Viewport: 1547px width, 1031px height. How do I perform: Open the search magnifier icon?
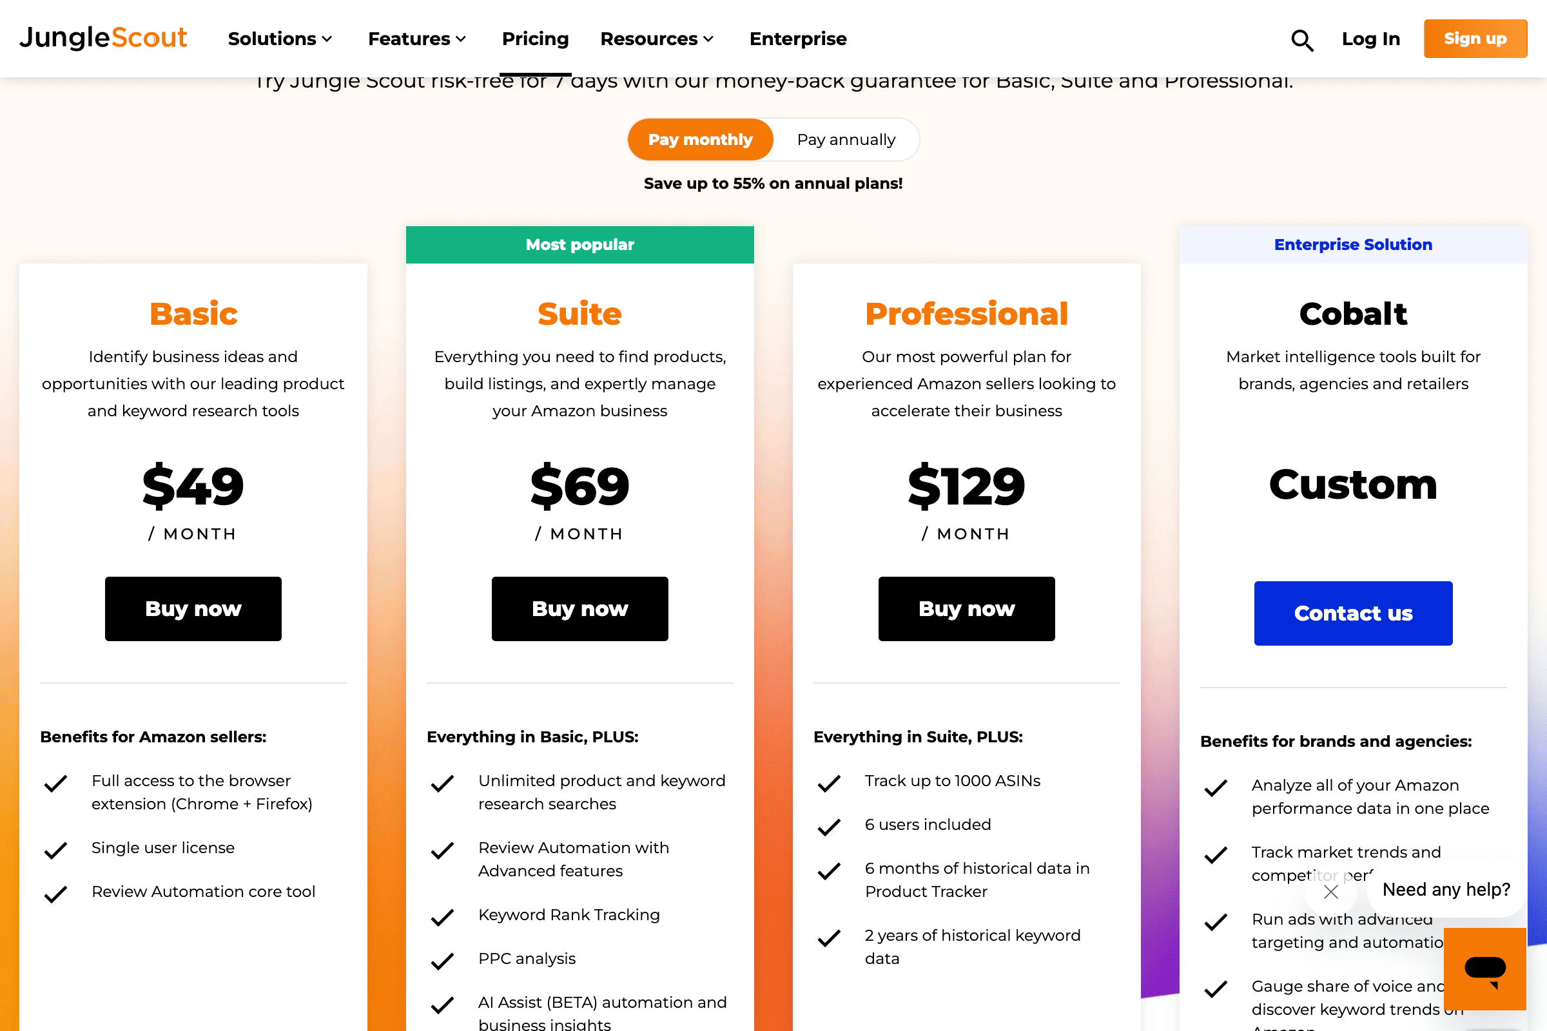click(1301, 39)
